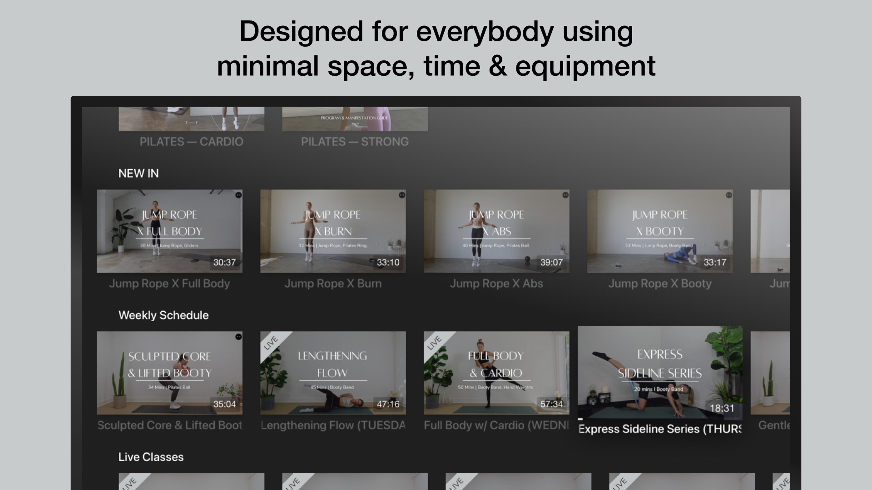Click the 39:07 duration badge
Viewport: 872px width, 490px height.
click(x=552, y=262)
